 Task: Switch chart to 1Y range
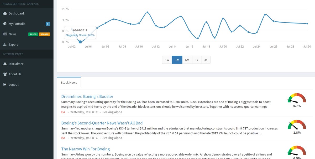click(x=197, y=60)
